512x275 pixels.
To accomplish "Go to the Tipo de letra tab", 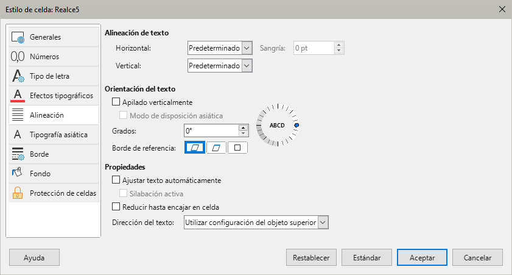I will click(54, 76).
